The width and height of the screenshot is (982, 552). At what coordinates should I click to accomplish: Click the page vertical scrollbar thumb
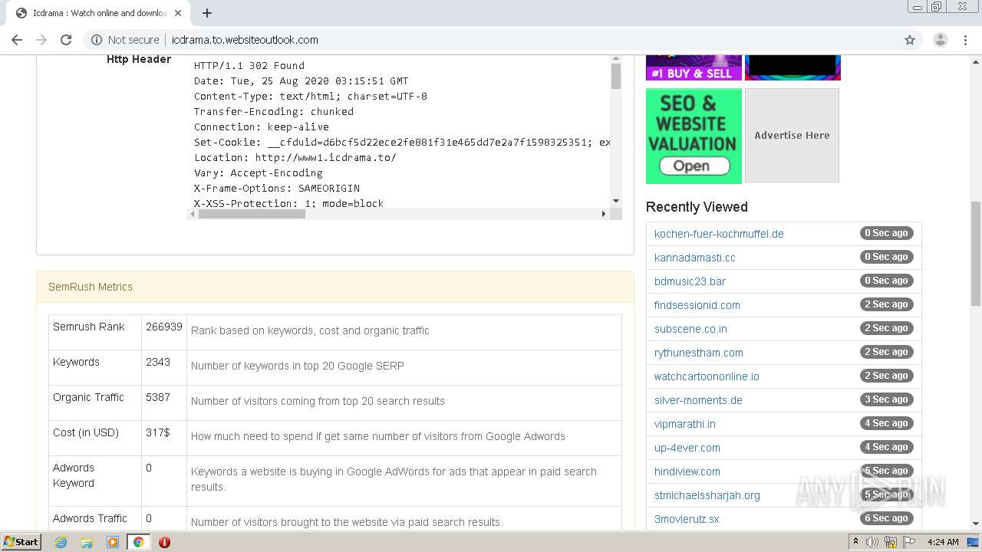click(x=975, y=254)
